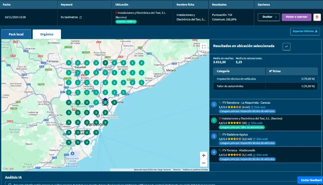This screenshot has width=323, height=185.
Task: Click Exportar informe button
Action: click(305, 31)
